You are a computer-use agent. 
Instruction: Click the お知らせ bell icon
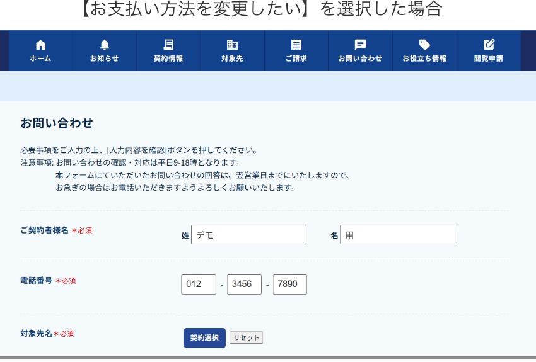point(104,45)
